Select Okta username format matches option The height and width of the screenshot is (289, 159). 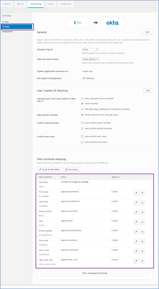click(82, 99)
